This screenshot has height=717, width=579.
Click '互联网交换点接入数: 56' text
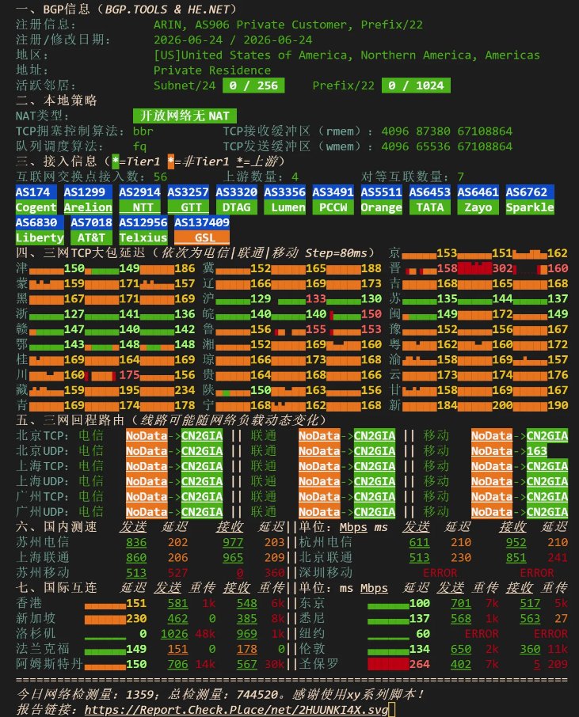pyautogui.click(x=92, y=177)
